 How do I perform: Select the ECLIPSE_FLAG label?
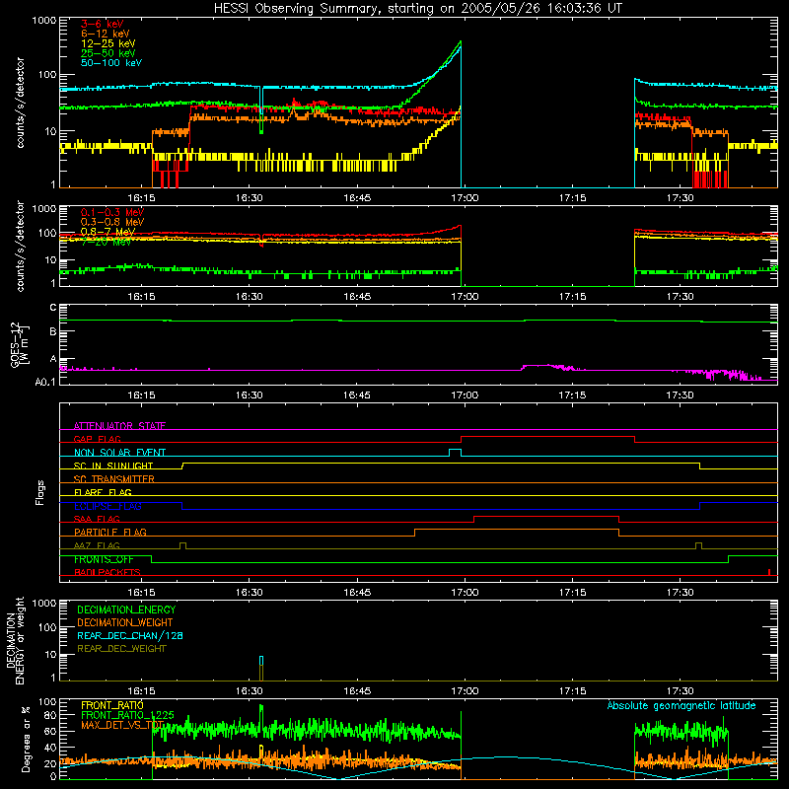(x=108, y=506)
